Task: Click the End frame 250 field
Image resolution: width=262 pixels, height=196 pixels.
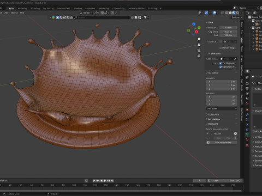Action: click(235, 181)
